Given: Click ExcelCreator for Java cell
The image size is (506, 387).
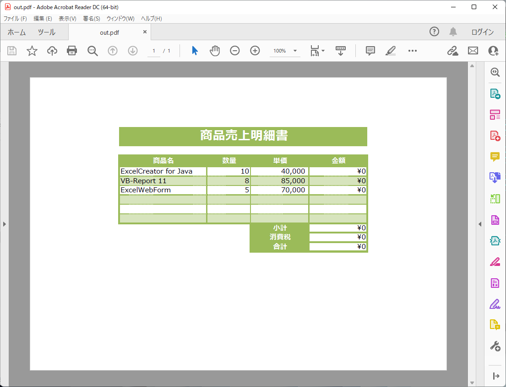Looking at the screenshot, I should 163,171.
